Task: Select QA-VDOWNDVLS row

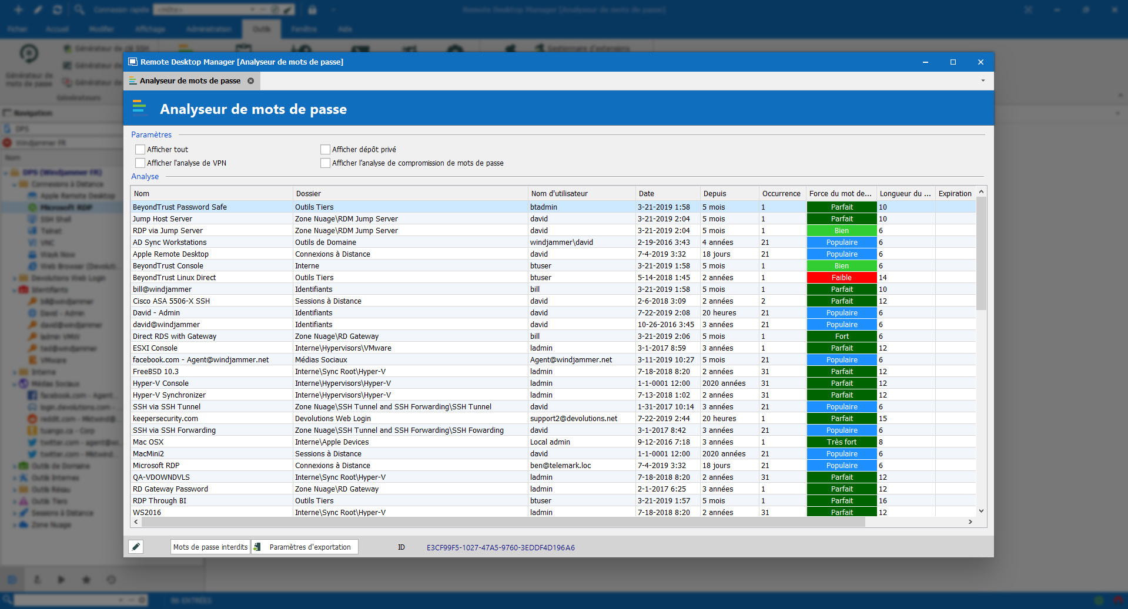Action: click(x=553, y=477)
